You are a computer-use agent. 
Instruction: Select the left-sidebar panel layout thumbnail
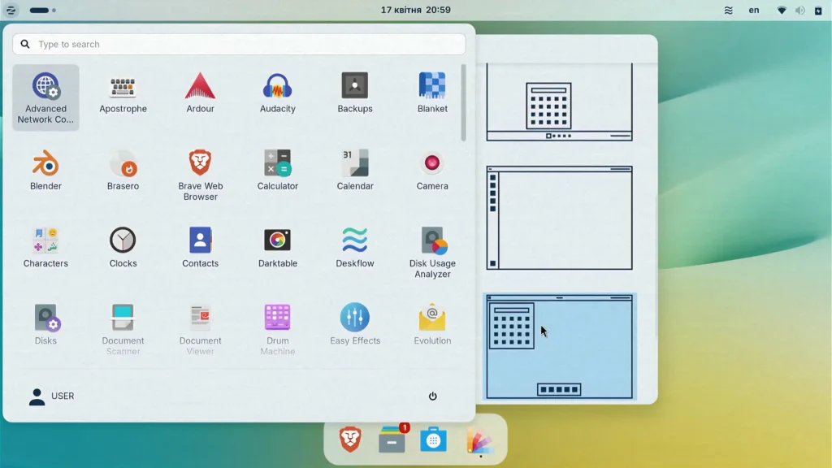[x=559, y=218]
